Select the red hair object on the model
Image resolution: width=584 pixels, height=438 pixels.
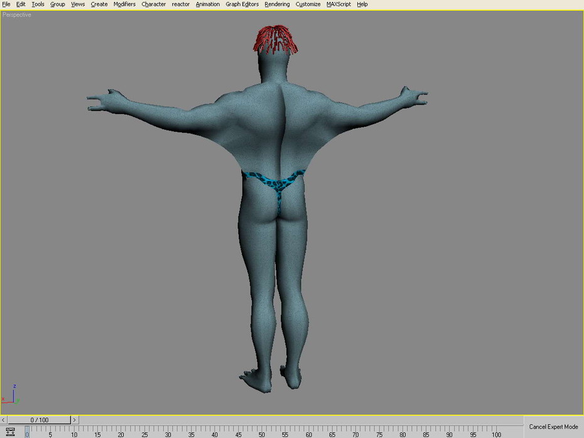[x=276, y=39]
